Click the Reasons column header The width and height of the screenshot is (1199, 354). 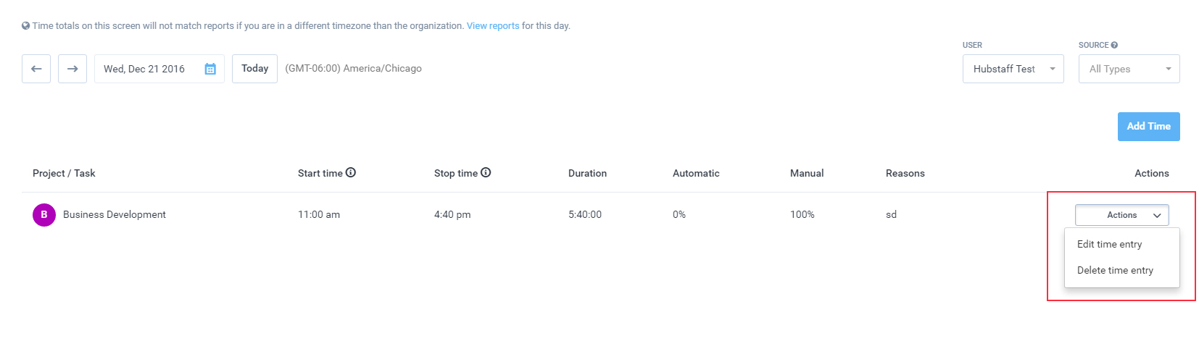click(905, 173)
